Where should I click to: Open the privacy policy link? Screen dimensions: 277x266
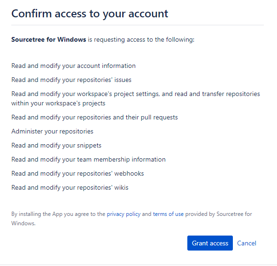click(x=123, y=214)
